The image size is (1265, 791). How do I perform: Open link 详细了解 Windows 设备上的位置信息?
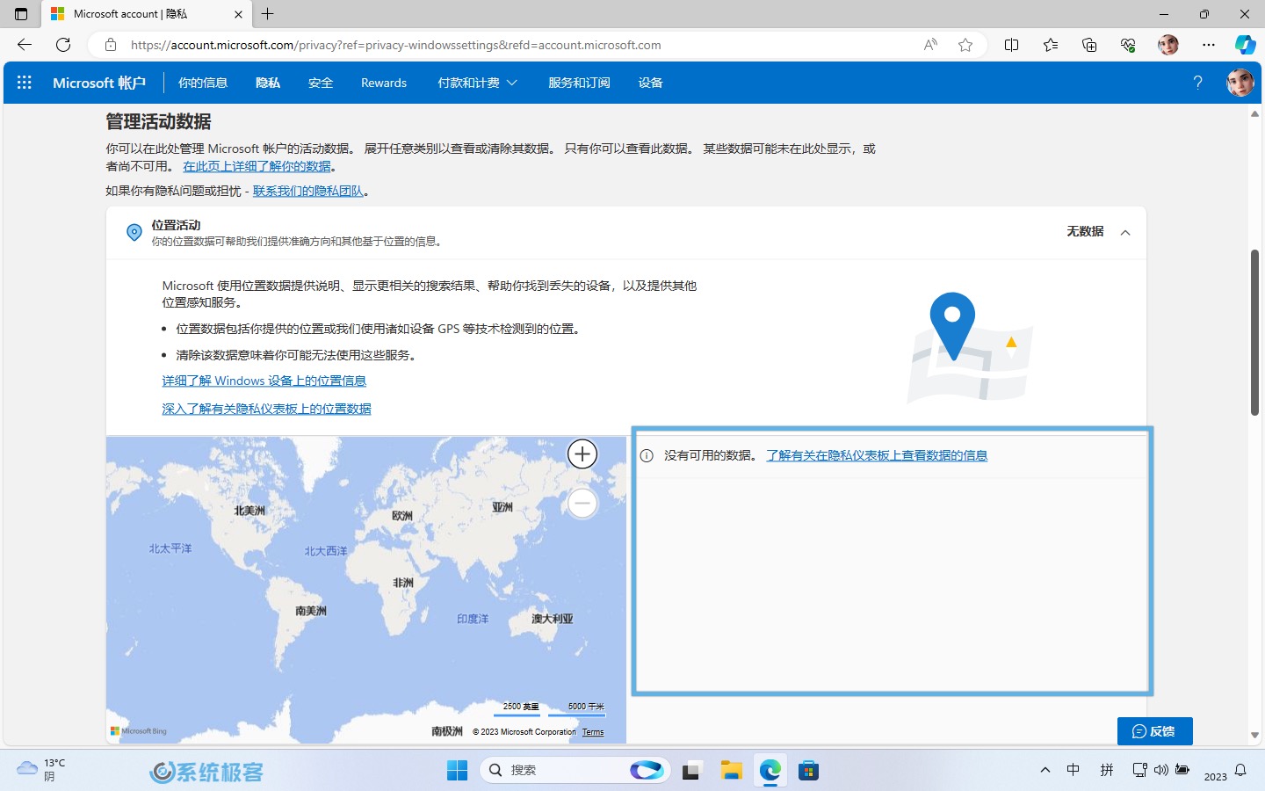coord(264,381)
